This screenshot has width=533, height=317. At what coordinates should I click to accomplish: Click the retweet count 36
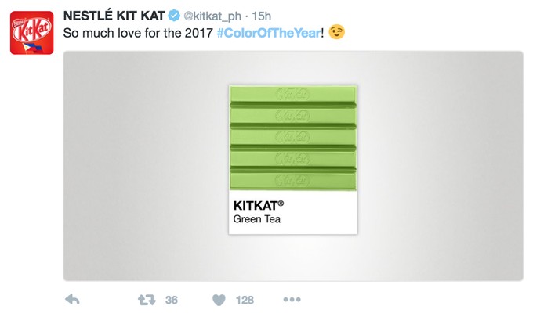coord(172,299)
